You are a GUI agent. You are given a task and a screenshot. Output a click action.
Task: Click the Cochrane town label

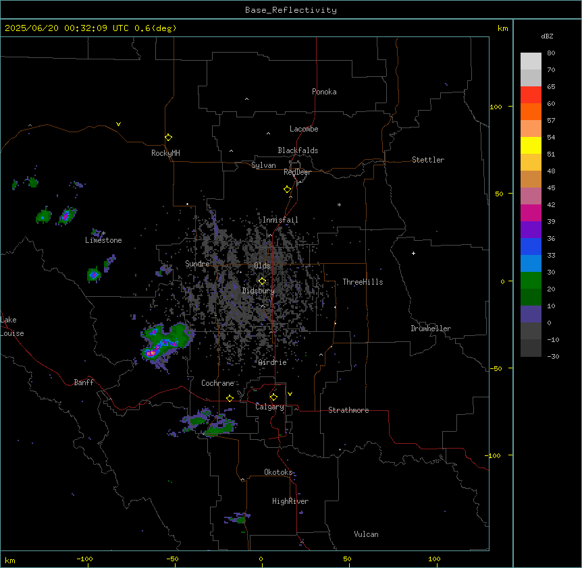(x=217, y=383)
